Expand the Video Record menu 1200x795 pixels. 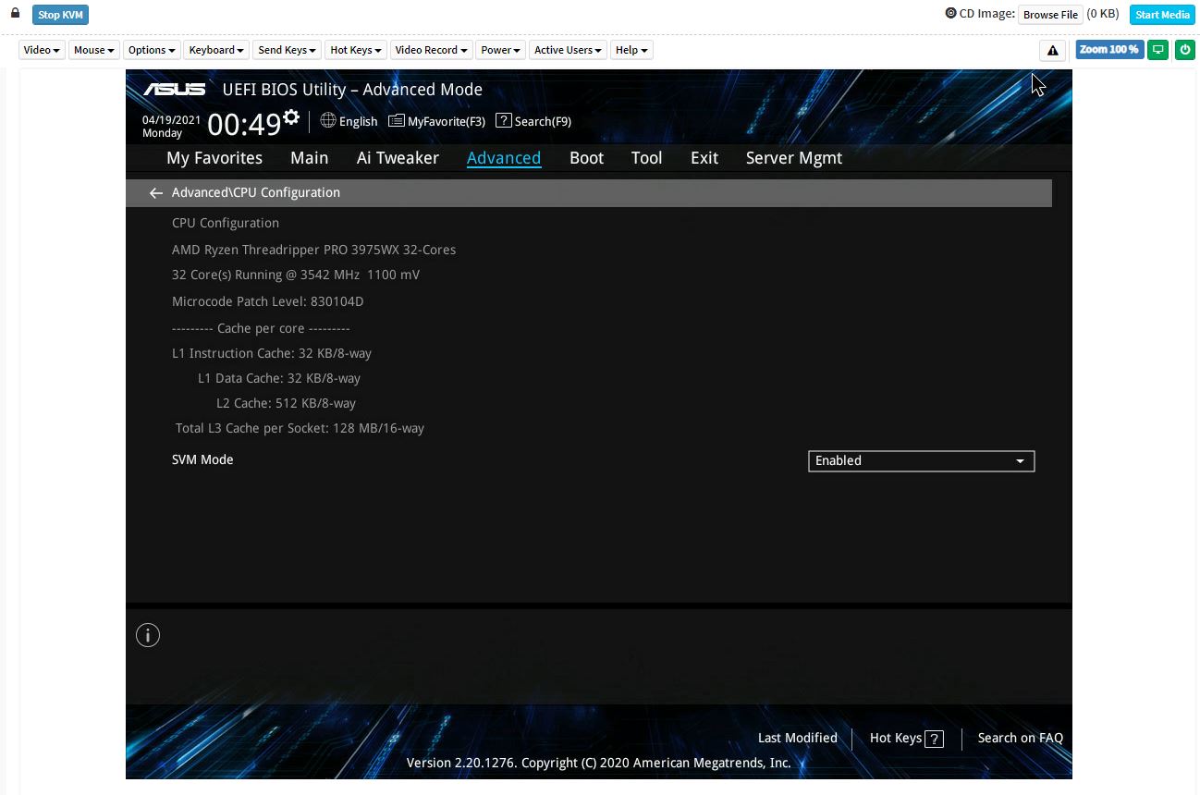431,50
